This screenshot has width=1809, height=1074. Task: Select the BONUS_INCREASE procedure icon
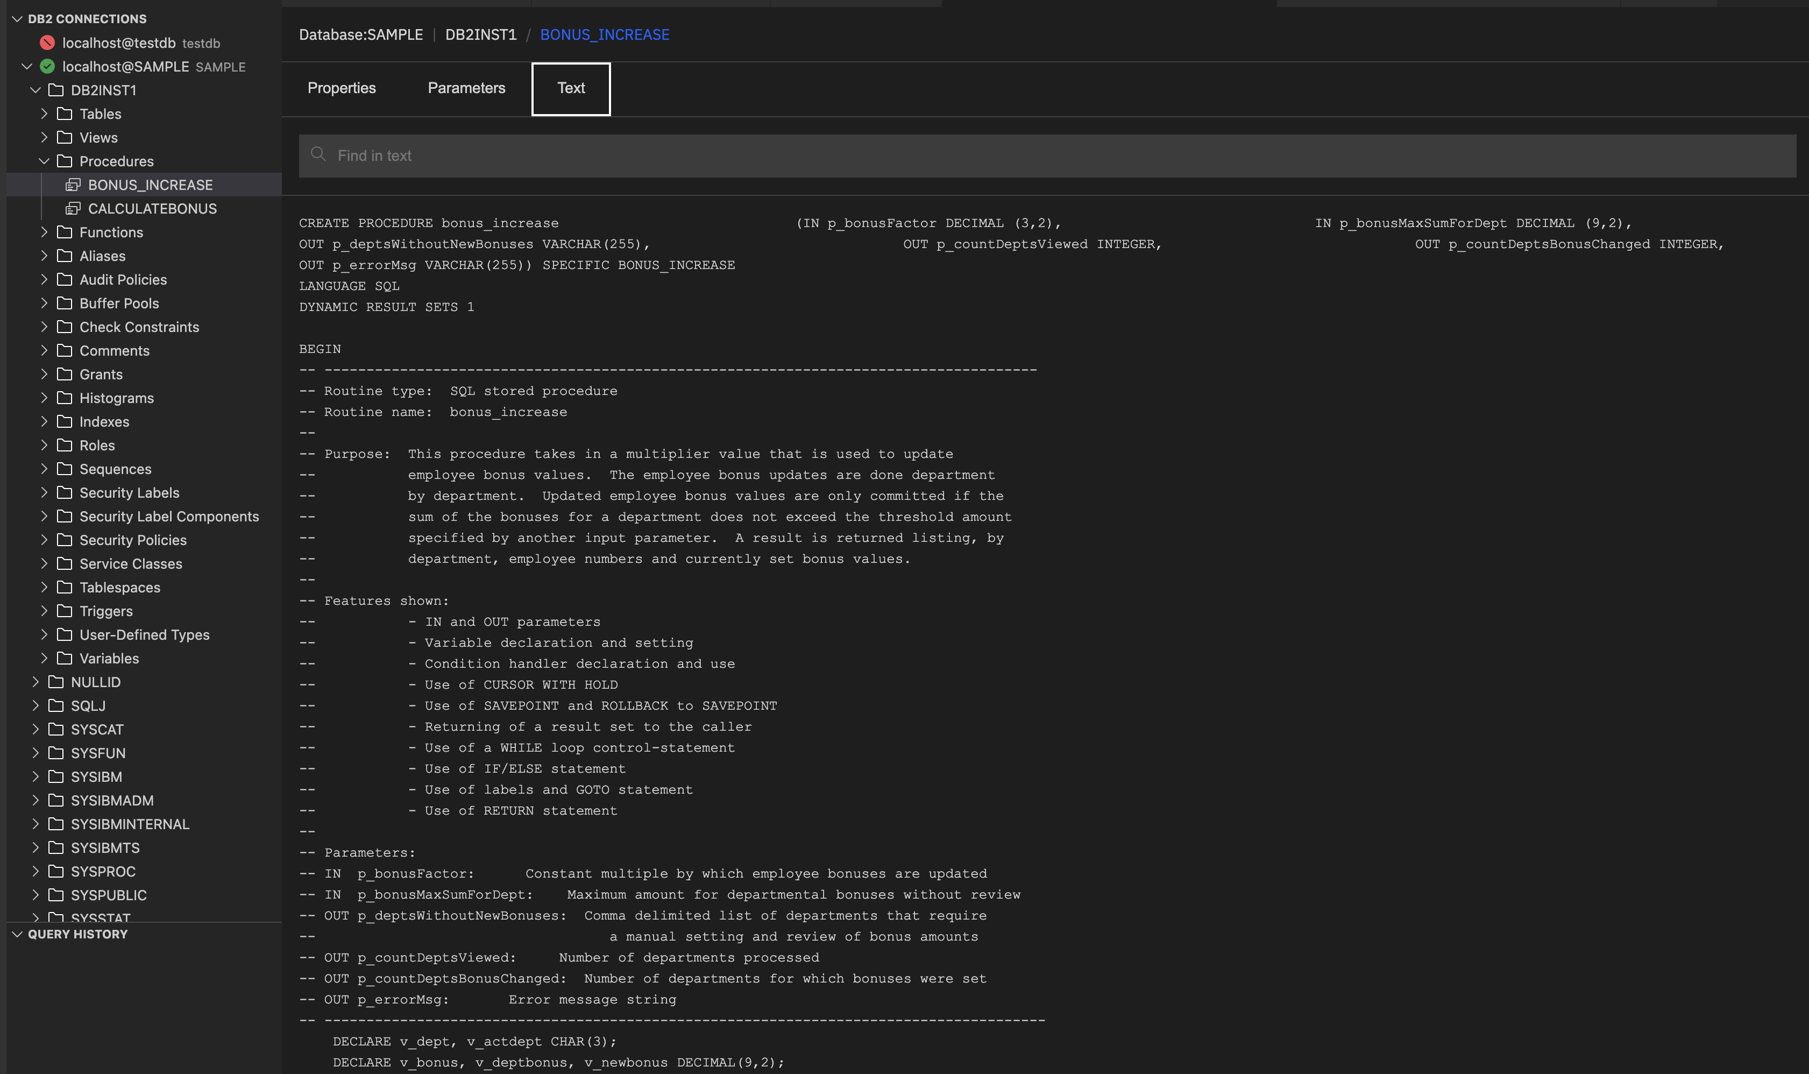point(75,185)
